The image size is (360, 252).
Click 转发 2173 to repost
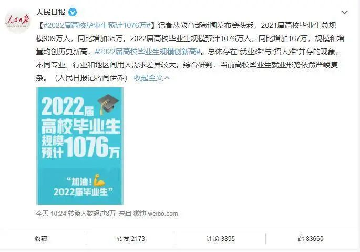131,239
